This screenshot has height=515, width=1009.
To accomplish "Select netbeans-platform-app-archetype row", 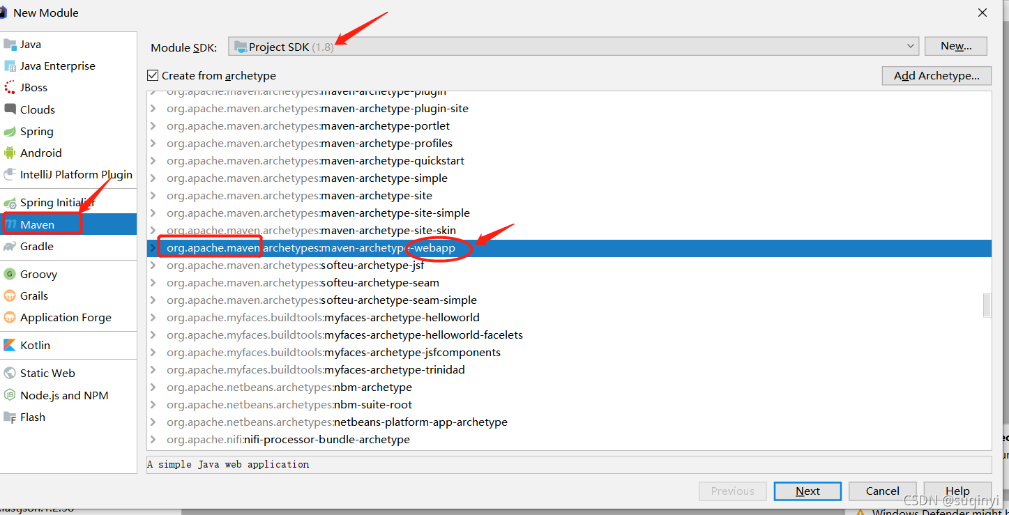I will click(x=569, y=422).
